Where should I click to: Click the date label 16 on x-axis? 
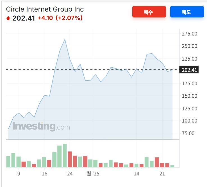(44, 174)
